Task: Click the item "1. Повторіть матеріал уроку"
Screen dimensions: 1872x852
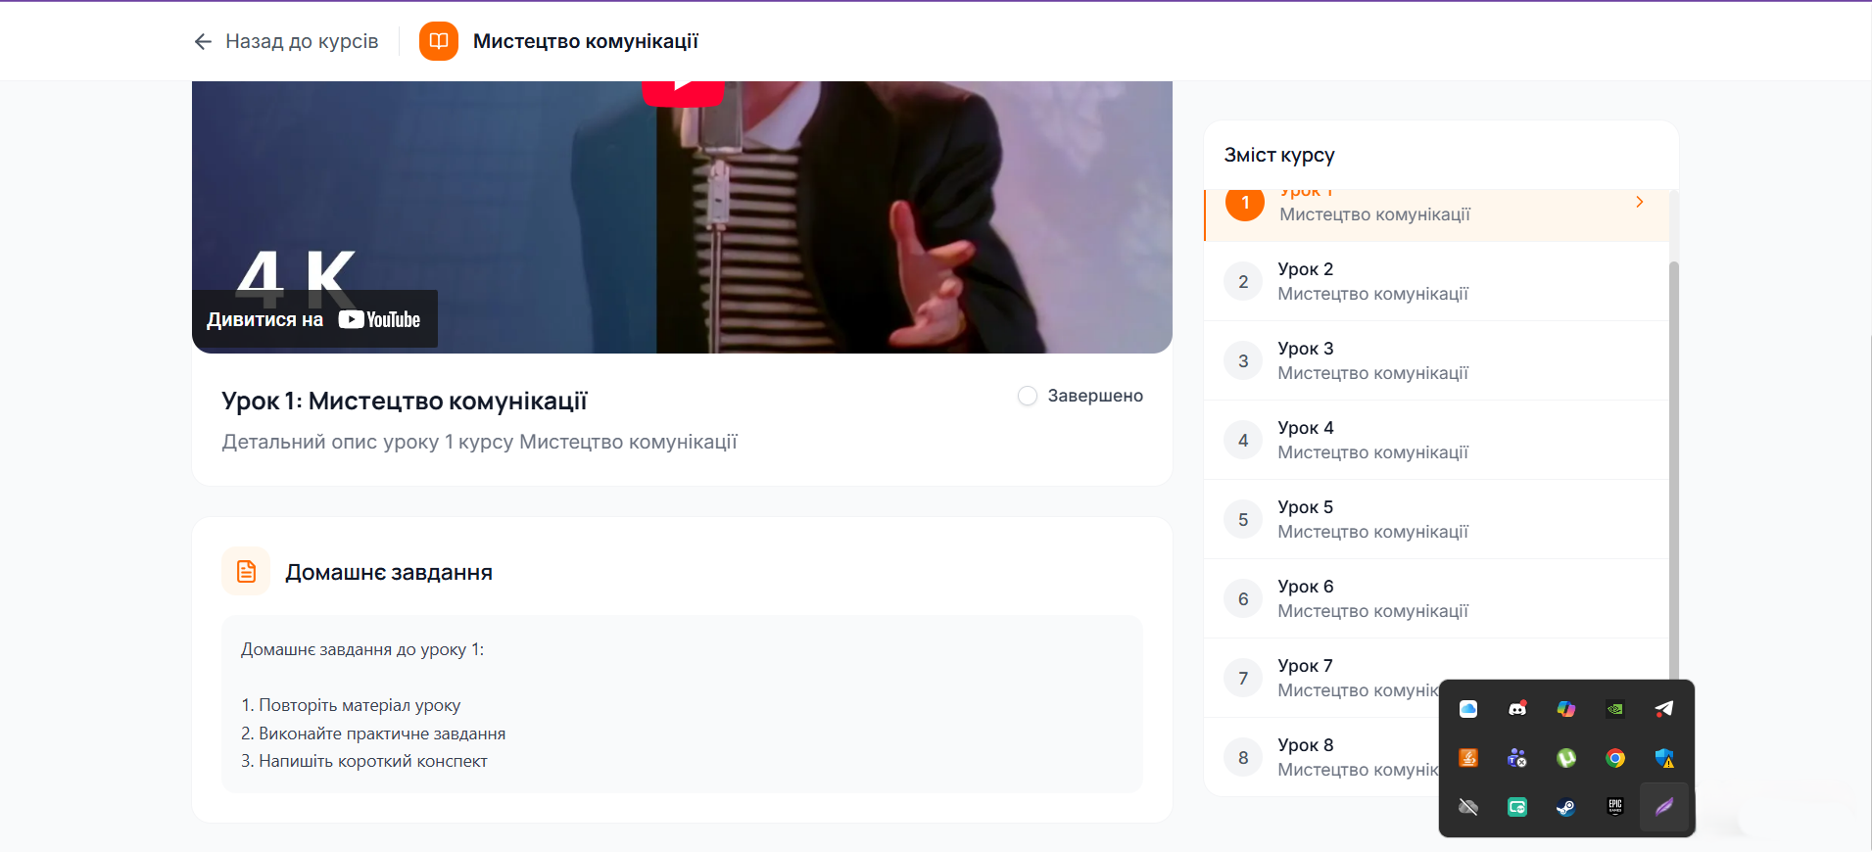Action: [351, 705]
